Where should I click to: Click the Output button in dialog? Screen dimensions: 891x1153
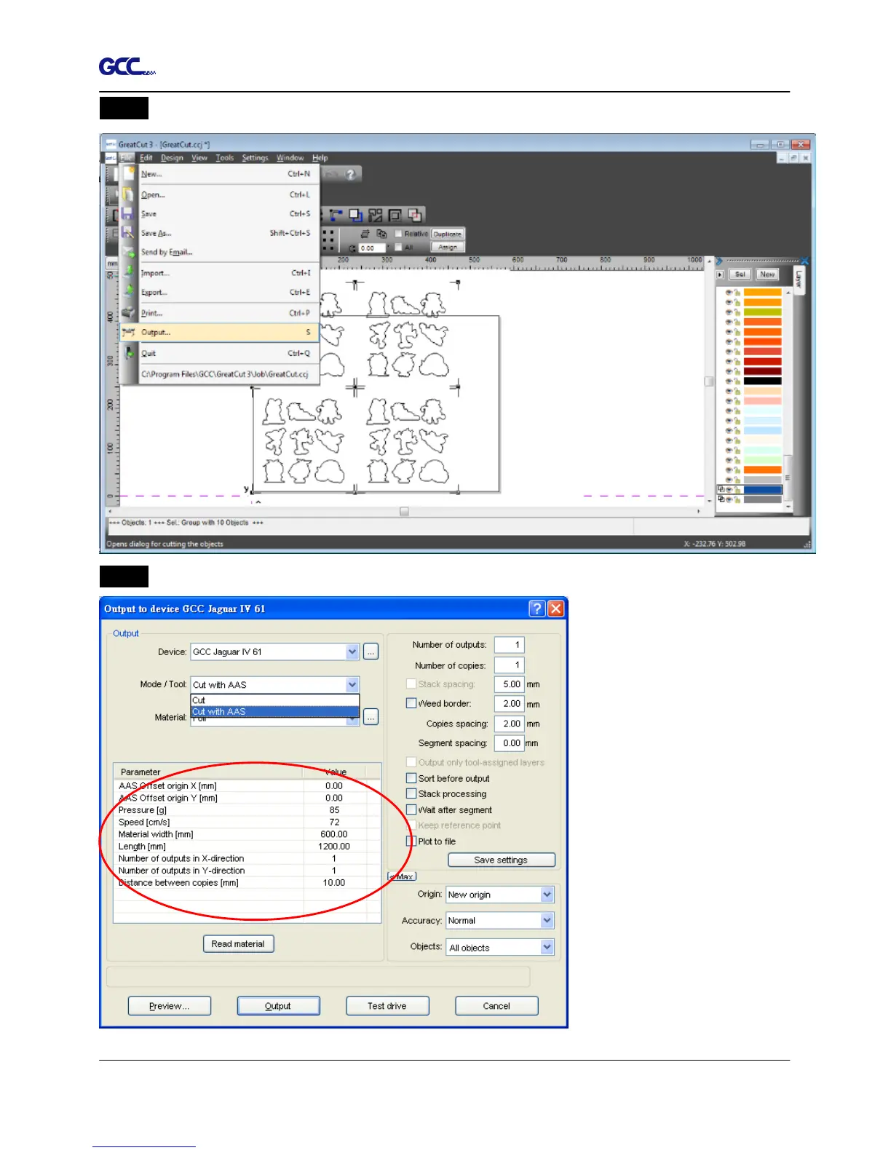[x=278, y=1006]
